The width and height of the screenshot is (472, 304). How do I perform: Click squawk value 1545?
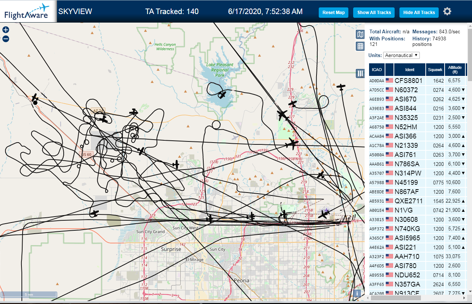click(438, 201)
